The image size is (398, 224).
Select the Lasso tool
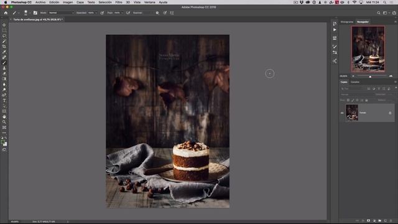pyautogui.click(x=4, y=35)
